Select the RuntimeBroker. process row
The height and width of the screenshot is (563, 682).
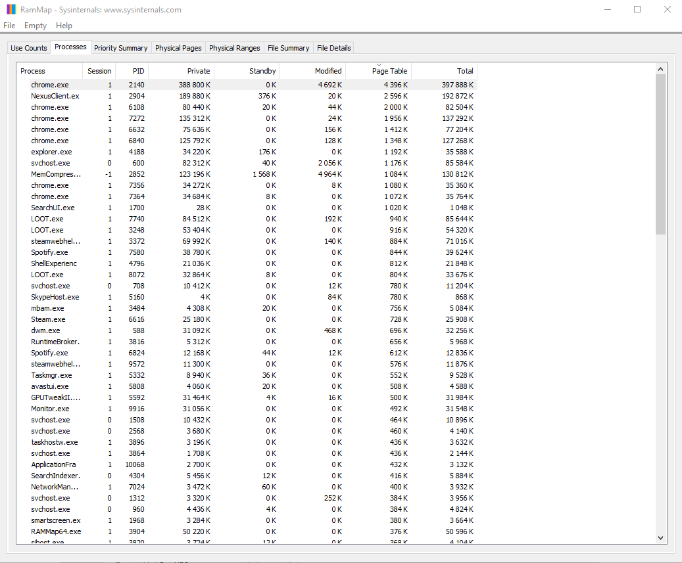click(x=247, y=342)
